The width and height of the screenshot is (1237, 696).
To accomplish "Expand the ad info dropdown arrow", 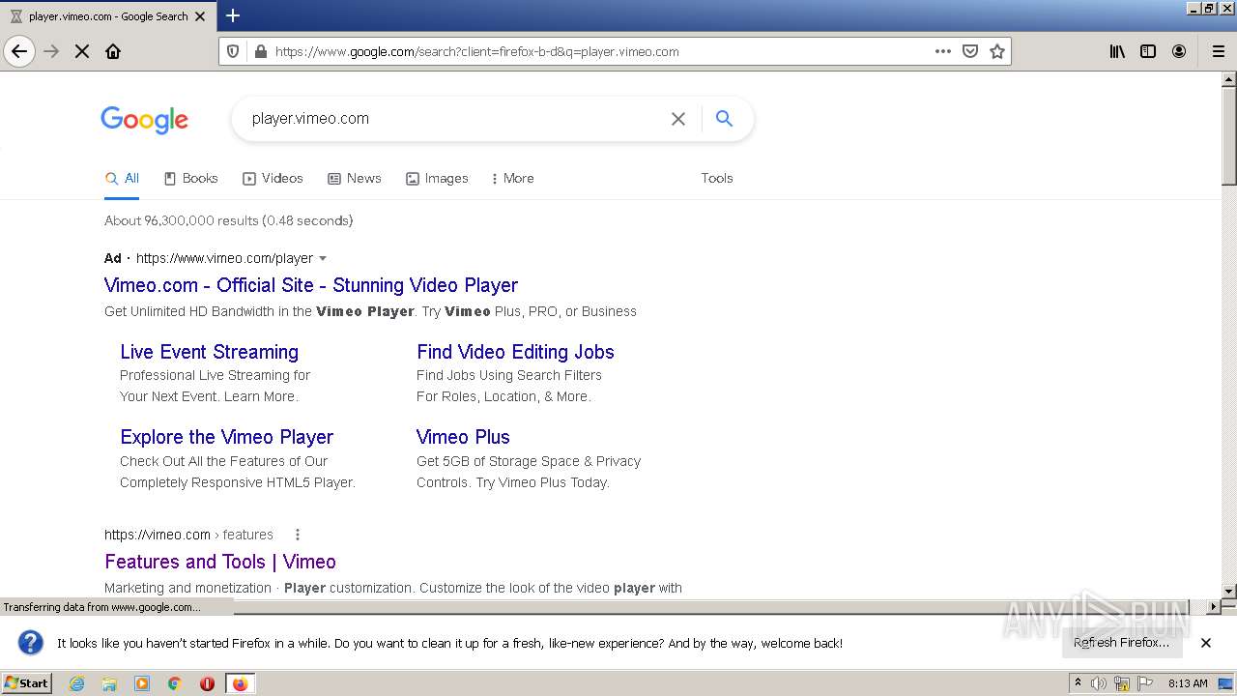I will [323, 258].
